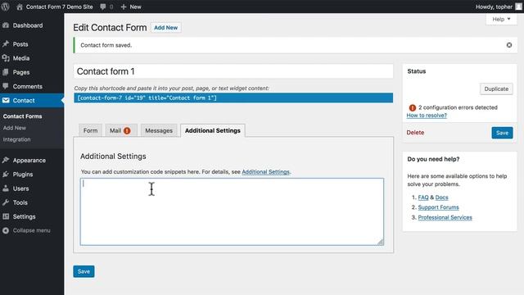Switch to the Form tab
This screenshot has width=524, height=295.
[90, 130]
